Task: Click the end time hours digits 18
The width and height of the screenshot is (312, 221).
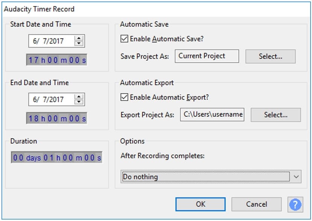Action: tap(33, 119)
